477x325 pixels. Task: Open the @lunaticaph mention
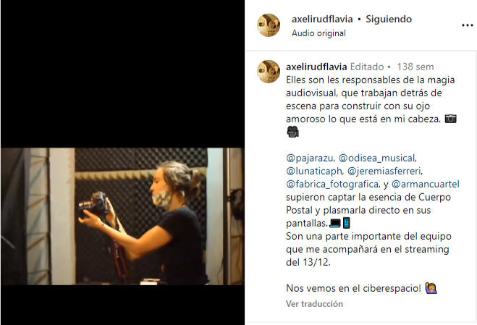pos(315,172)
